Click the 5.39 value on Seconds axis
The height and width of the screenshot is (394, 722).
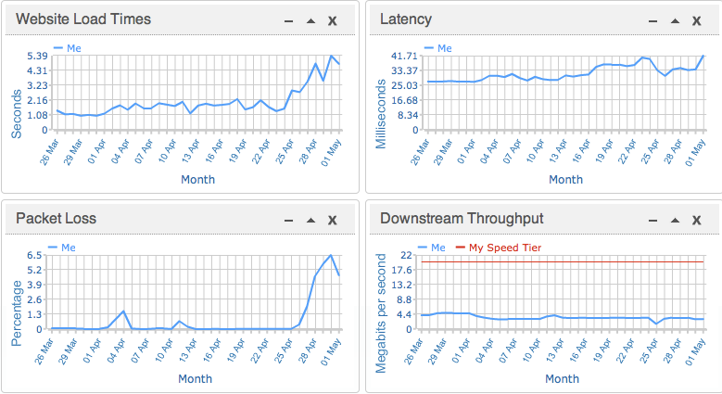tap(37, 56)
